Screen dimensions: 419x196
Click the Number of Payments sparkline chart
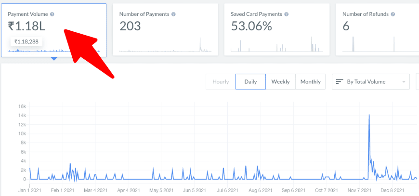point(165,45)
